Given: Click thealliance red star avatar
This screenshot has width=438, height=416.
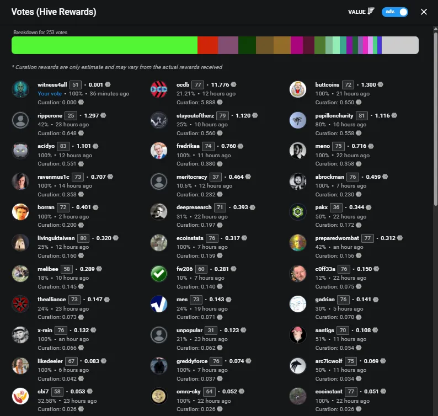Looking at the screenshot, I should tap(20, 304).
